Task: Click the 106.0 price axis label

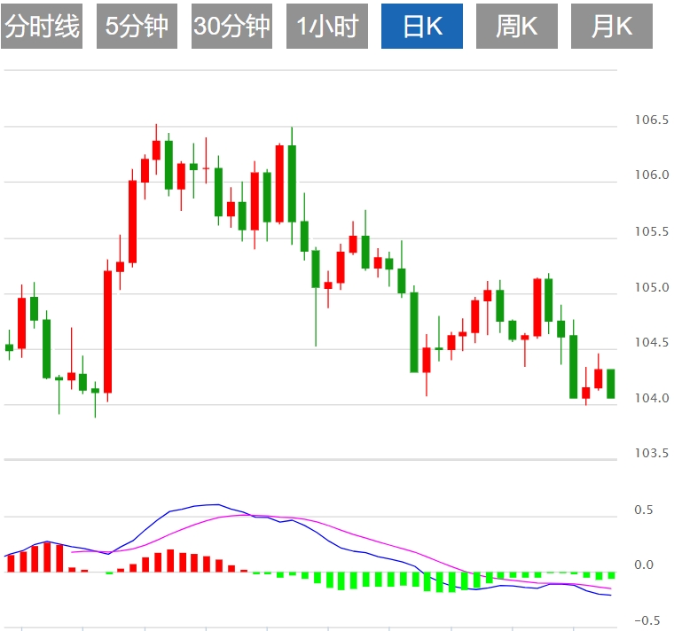Action: click(652, 175)
